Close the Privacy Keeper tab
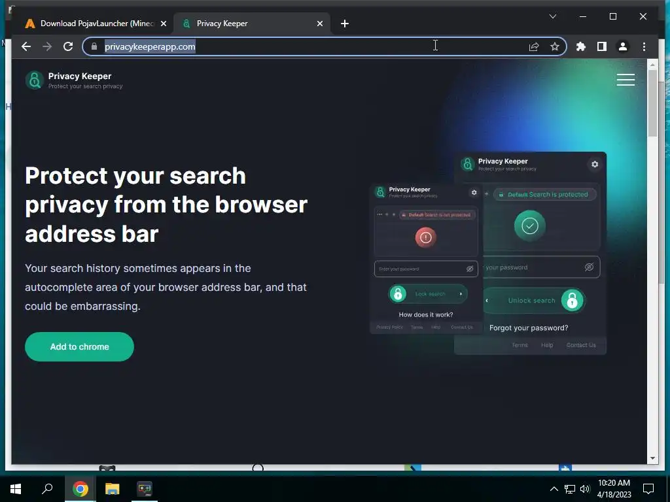Image resolution: width=670 pixels, height=502 pixels. point(319,24)
